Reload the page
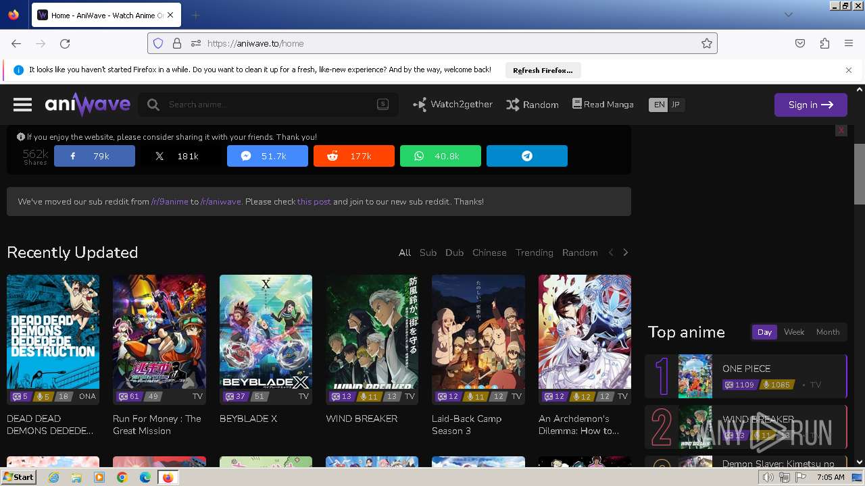 click(65, 43)
